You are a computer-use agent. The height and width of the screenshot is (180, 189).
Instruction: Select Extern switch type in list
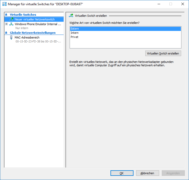[75, 29]
